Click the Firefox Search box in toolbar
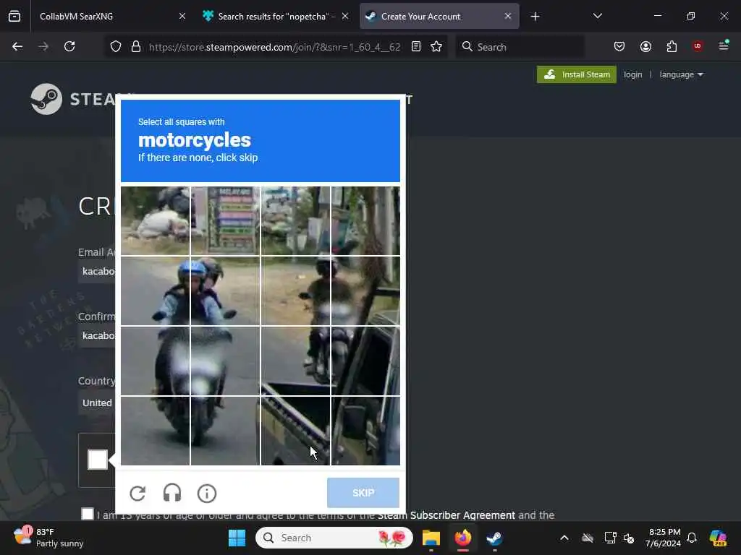The image size is (741, 555). pos(520,47)
